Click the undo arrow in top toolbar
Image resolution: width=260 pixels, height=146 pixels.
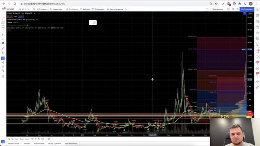pos(126,9)
